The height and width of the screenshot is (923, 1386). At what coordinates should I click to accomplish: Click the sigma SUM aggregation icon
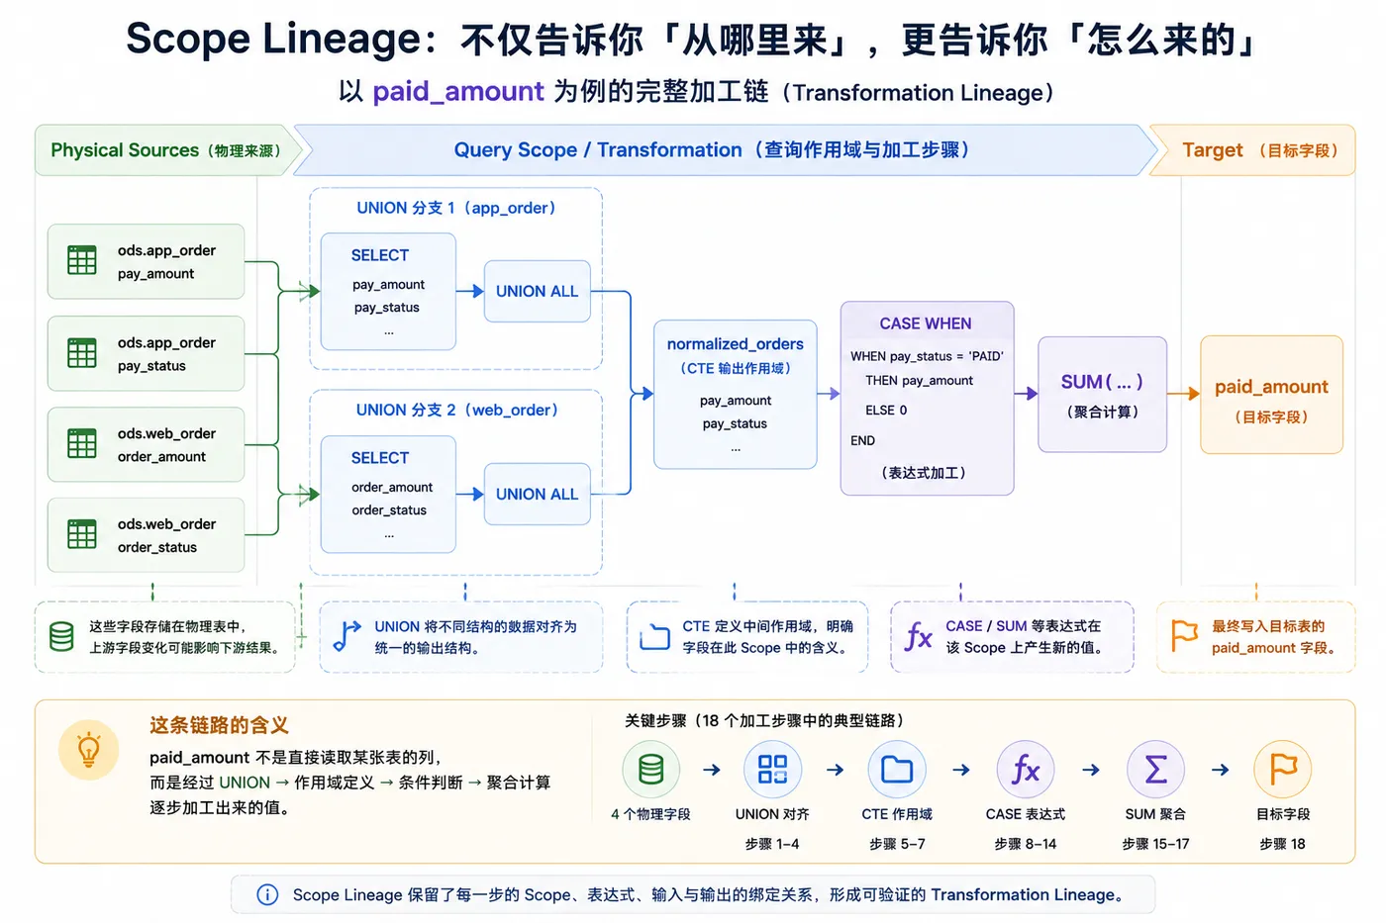pyautogui.click(x=1155, y=770)
